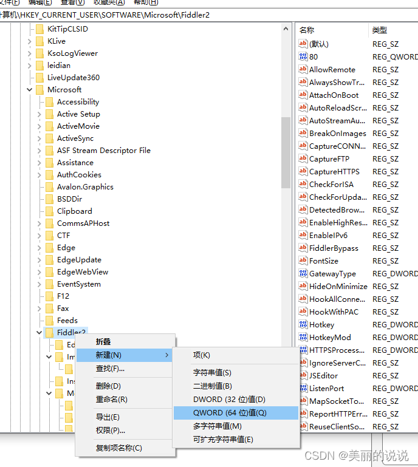This screenshot has height=467, width=418.
Task: Open 权限(P)... from context menu
Action: tap(124, 431)
